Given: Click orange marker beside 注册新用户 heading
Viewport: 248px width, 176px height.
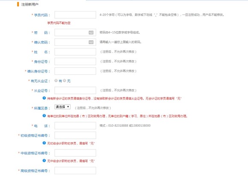Looking at the screenshot, I should pyautogui.click(x=18, y=4).
